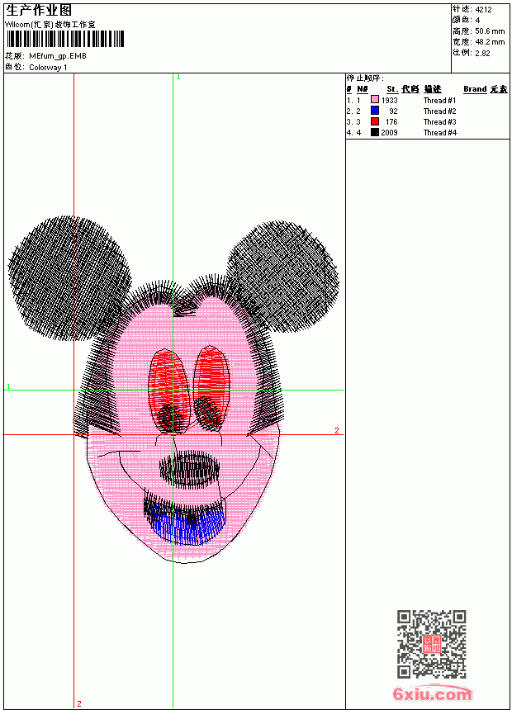
Task: Click the 6xiu.com watermark logo
Action: pos(433,693)
